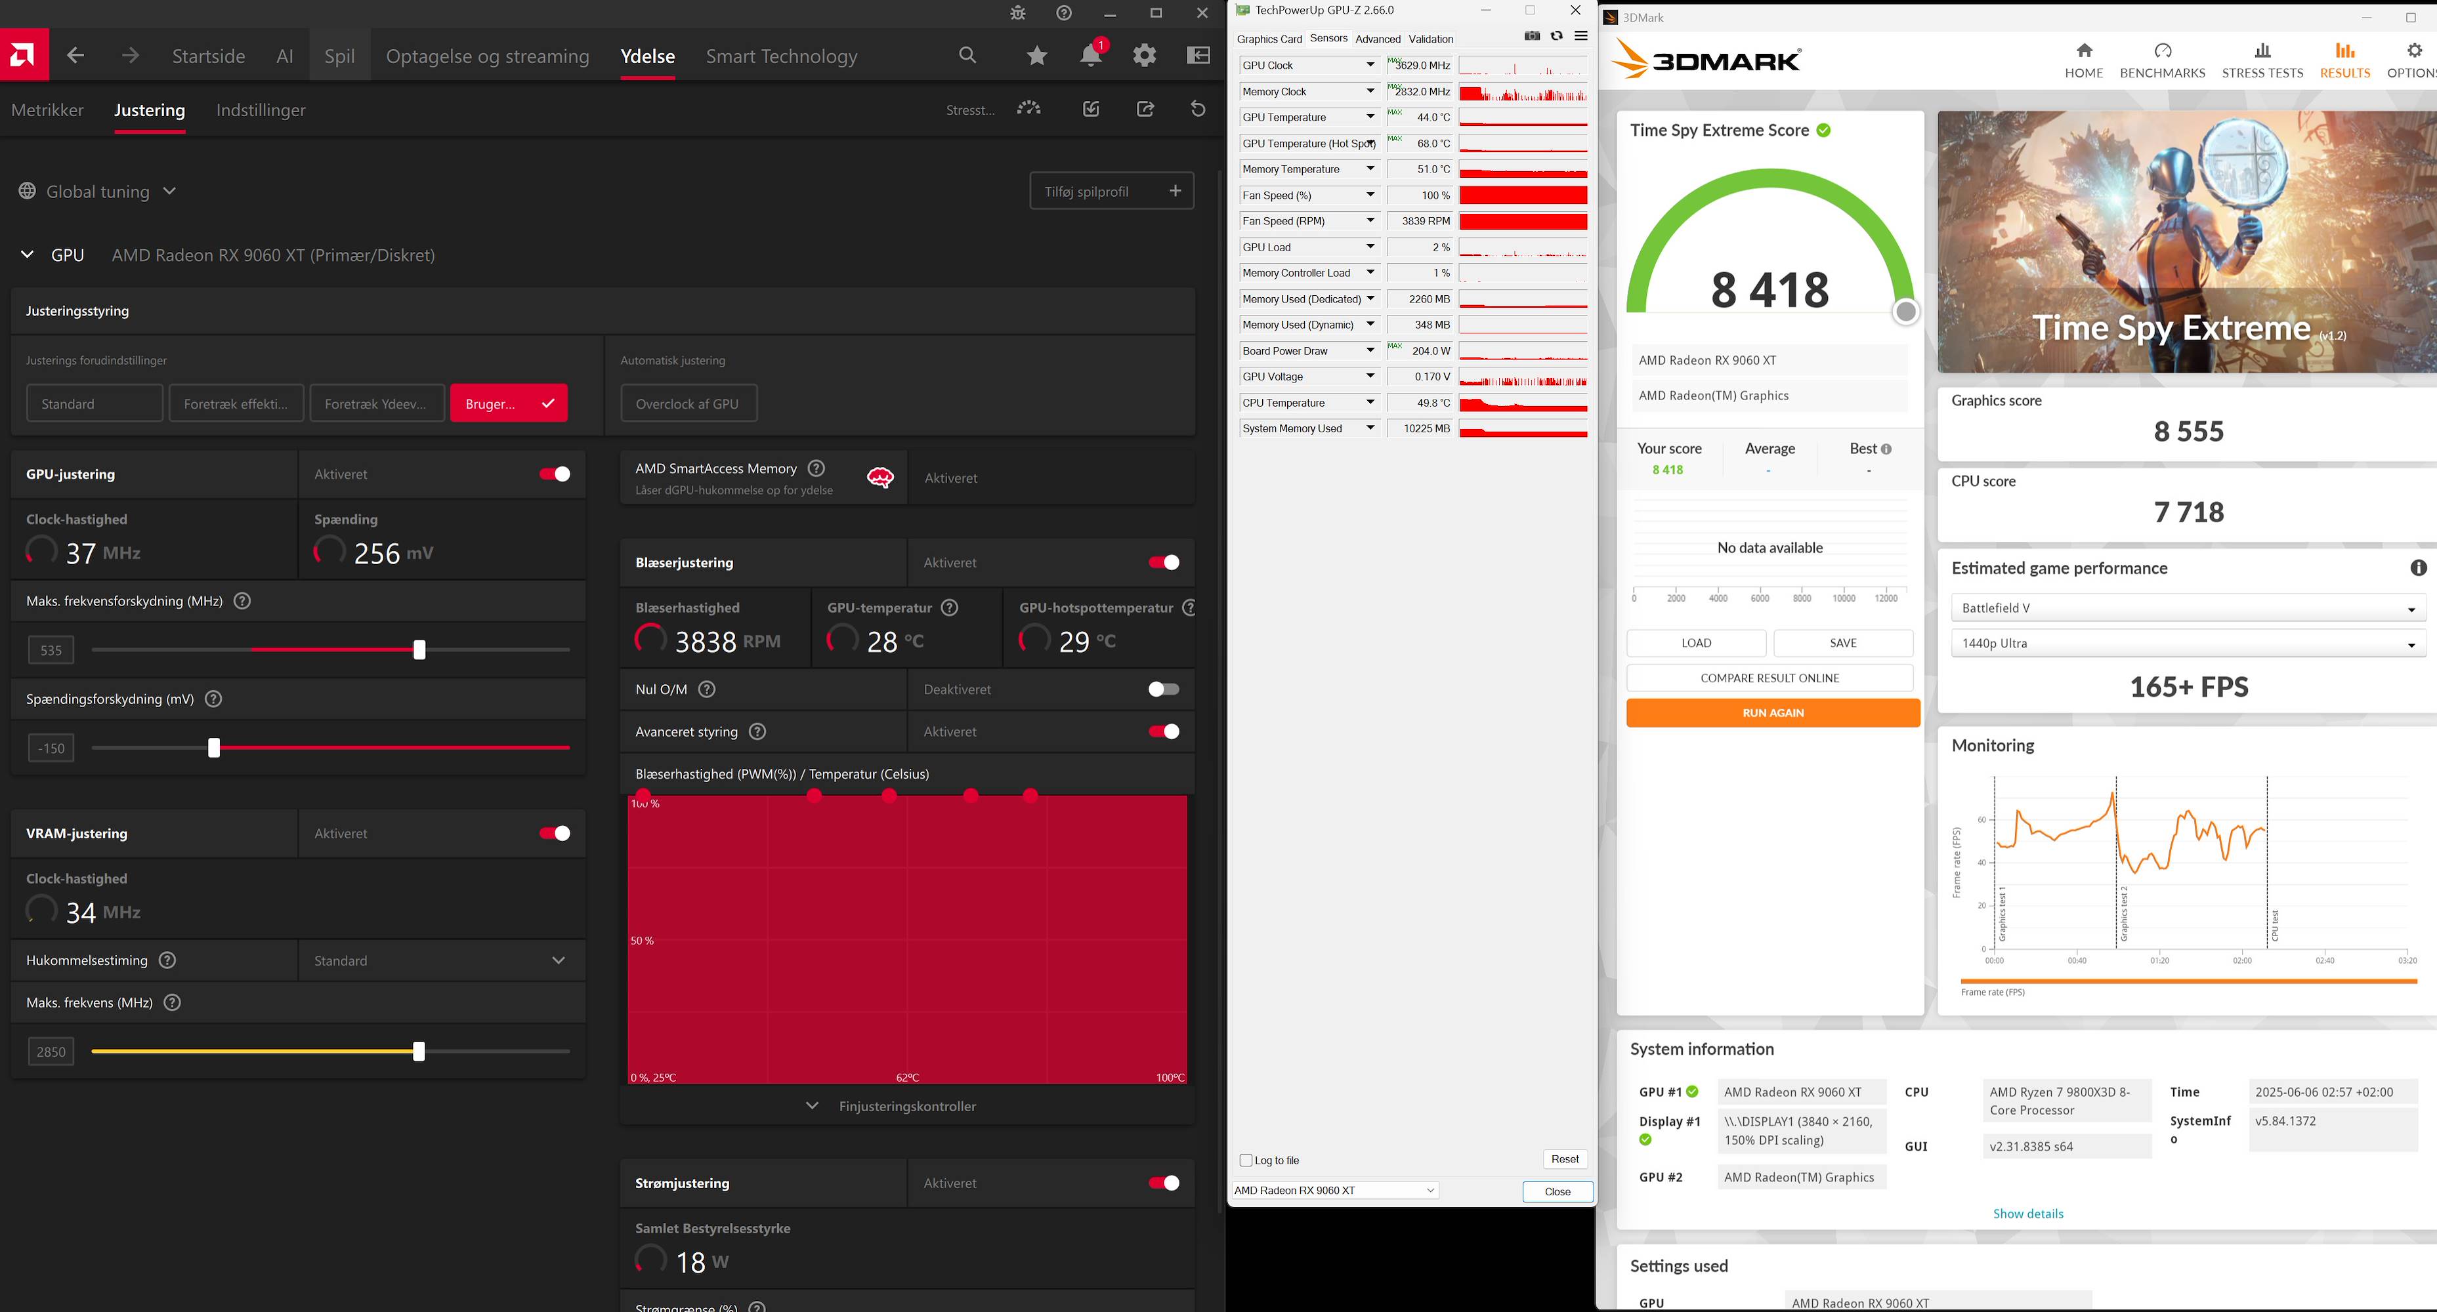The image size is (2437, 1312).
Task: Click RUN AGAIN in 3DMark
Action: tap(1773, 712)
